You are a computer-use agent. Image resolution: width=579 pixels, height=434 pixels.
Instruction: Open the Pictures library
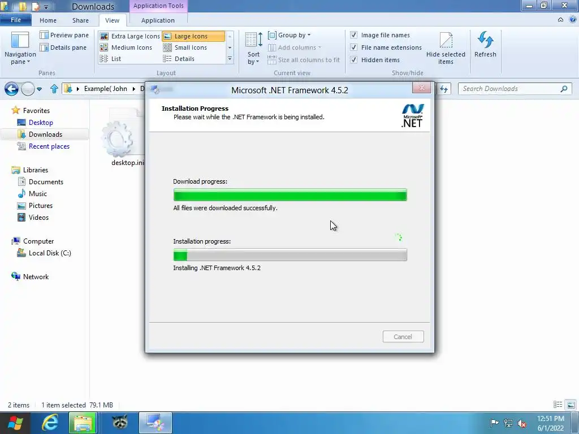(41, 205)
